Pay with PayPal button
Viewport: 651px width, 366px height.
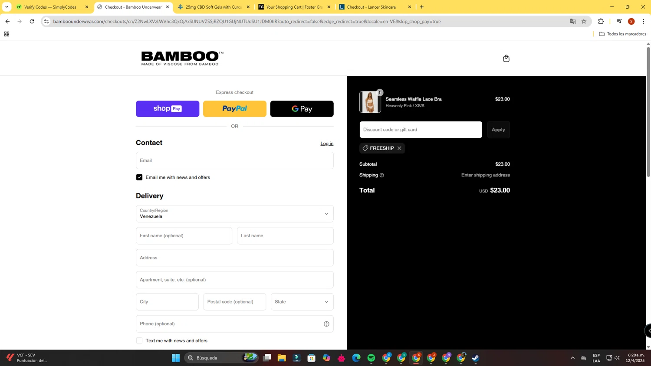[x=234, y=109]
